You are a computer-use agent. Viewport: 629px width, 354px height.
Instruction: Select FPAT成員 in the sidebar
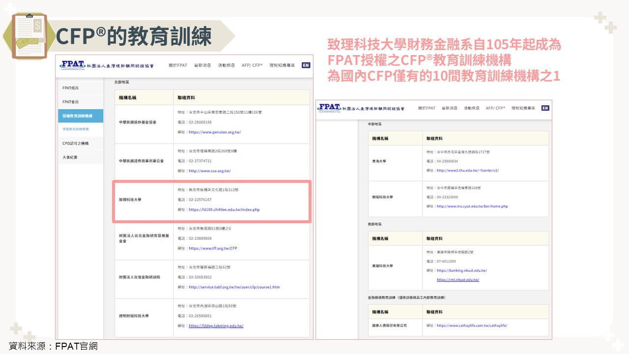tap(81, 88)
